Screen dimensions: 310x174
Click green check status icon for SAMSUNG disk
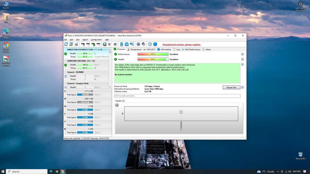tap(66, 65)
